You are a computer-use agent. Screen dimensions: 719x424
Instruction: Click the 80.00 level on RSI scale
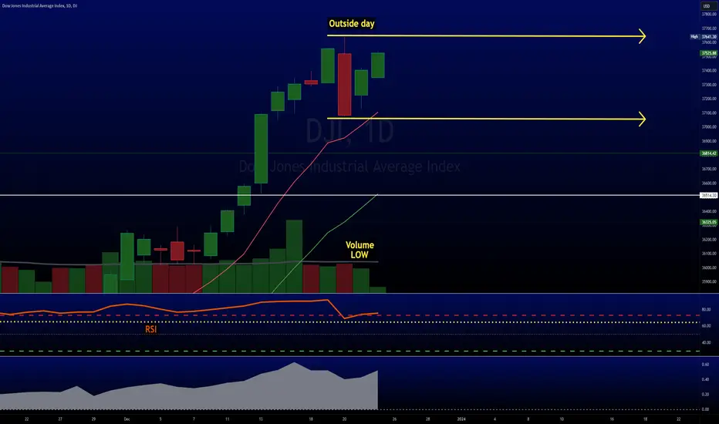706,309
